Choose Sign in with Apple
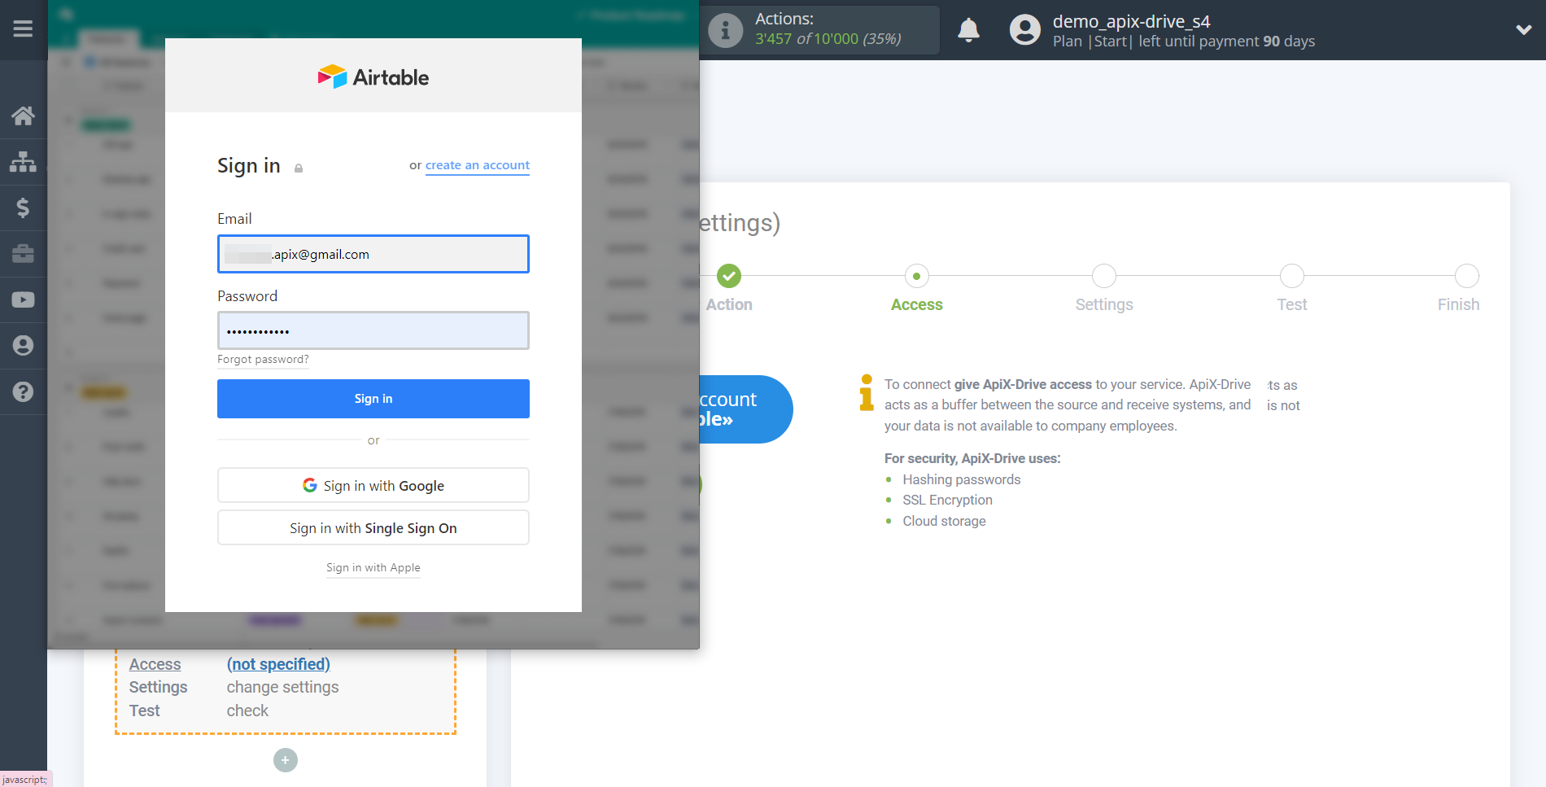 pyautogui.click(x=373, y=567)
